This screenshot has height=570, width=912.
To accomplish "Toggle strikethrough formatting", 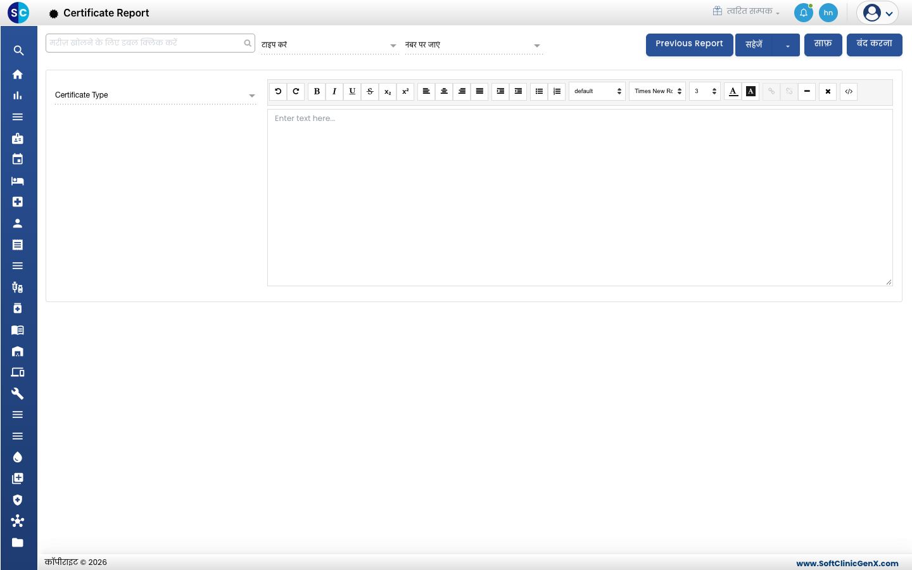I will 370,91.
